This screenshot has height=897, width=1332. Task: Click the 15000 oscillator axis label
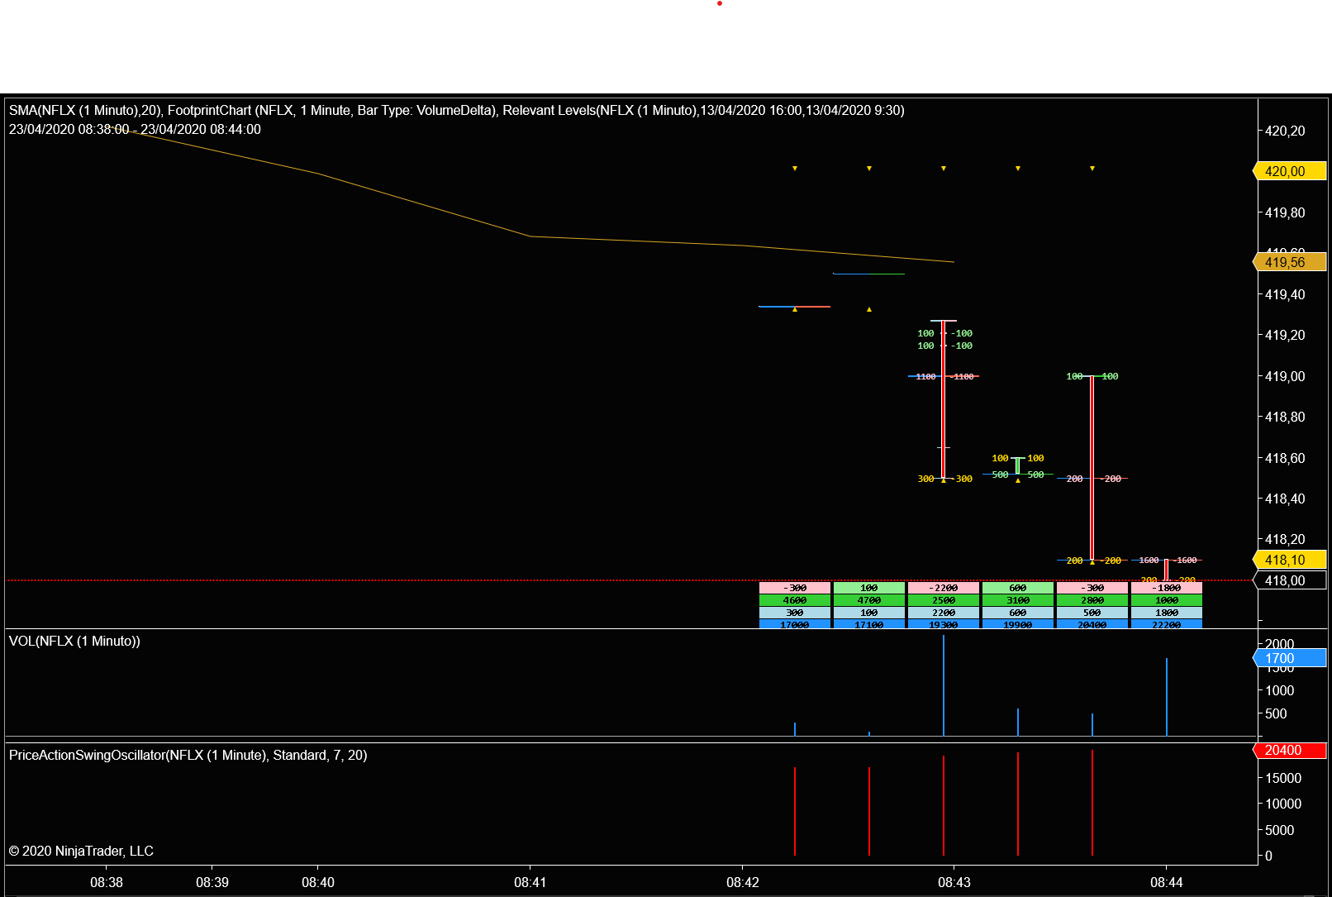1283,778
